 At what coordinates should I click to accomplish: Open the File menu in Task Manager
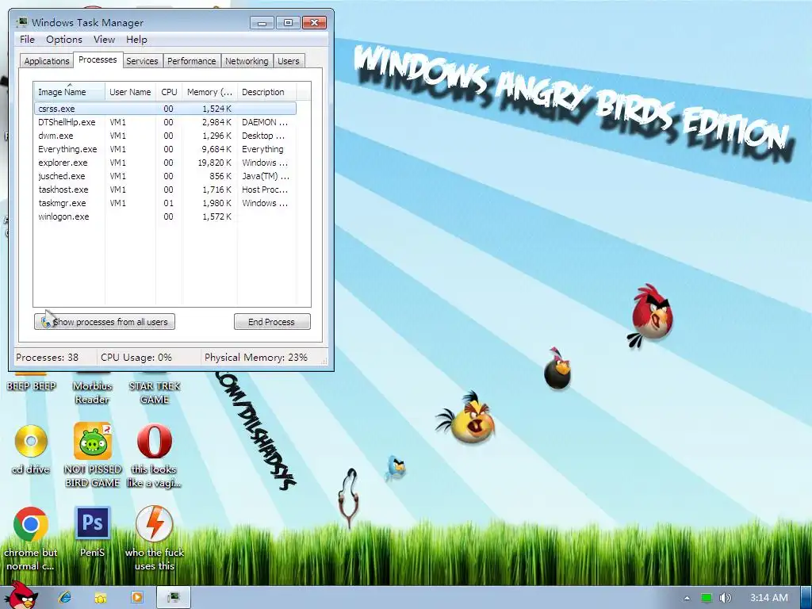click(x=27, y=40)
